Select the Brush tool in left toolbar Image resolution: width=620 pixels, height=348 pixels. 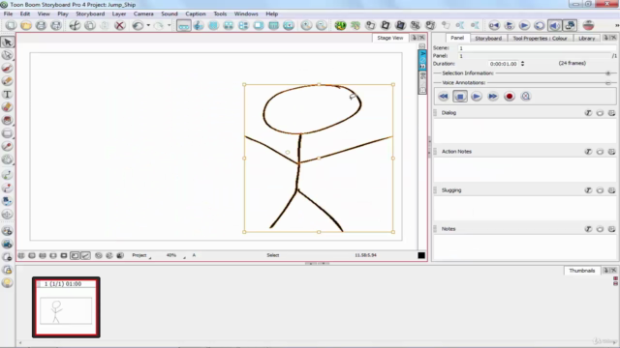[7, 68]
